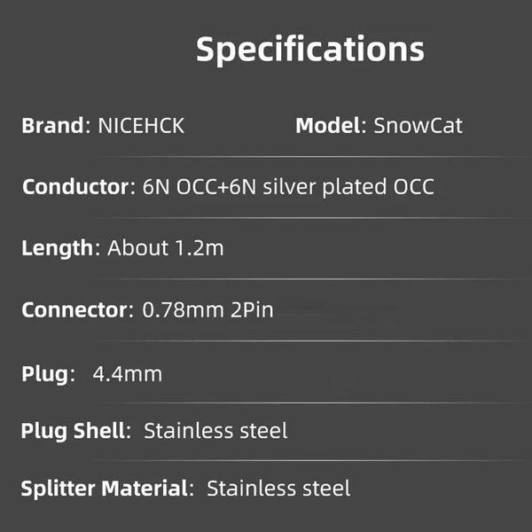Select the Brand label

click(52, 125)
